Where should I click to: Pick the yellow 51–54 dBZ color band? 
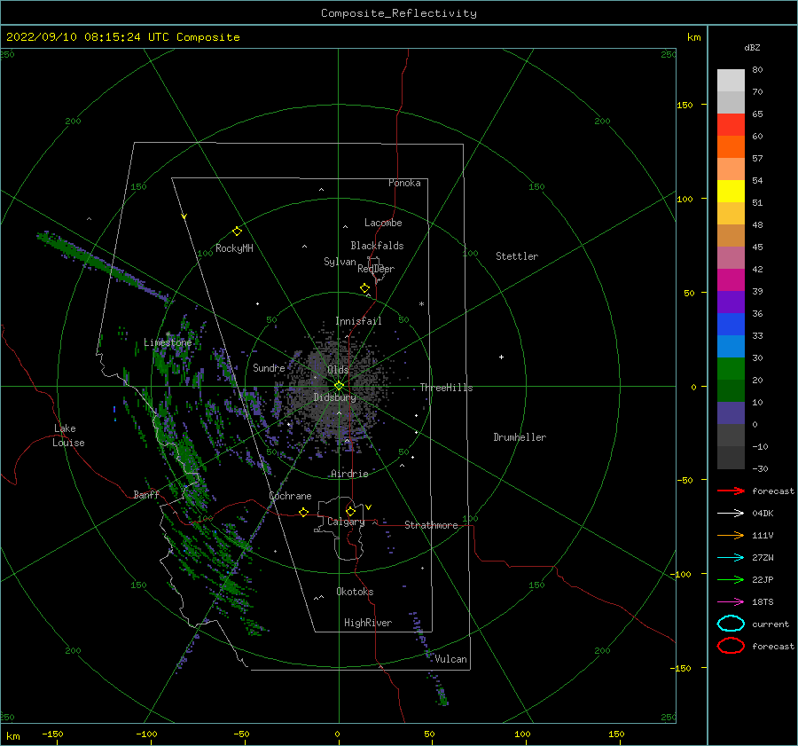(731, 192)
